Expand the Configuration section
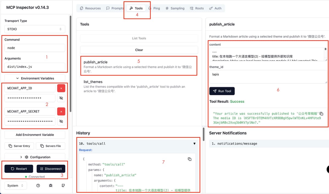Image resolution: width=329 pixels, height=194 pixels. pos(35,157)
